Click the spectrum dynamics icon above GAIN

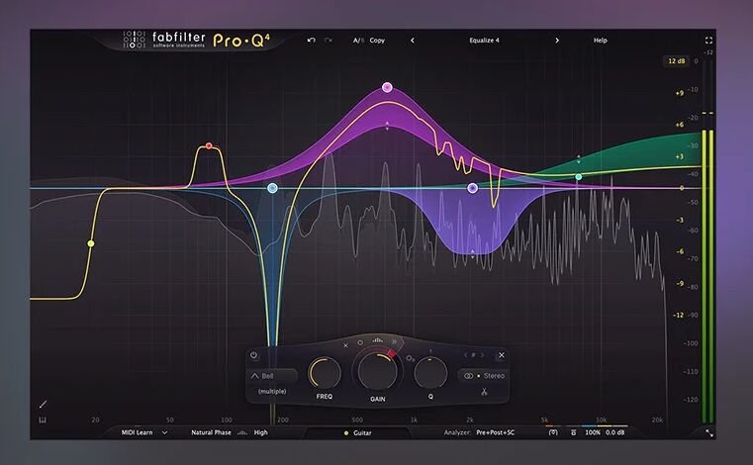coord(377,342)
